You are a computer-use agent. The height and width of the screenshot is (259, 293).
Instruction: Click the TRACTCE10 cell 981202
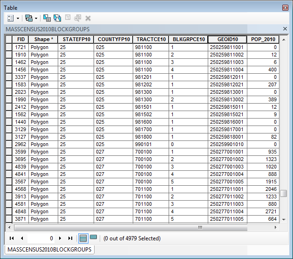click(x=151, y=84)
